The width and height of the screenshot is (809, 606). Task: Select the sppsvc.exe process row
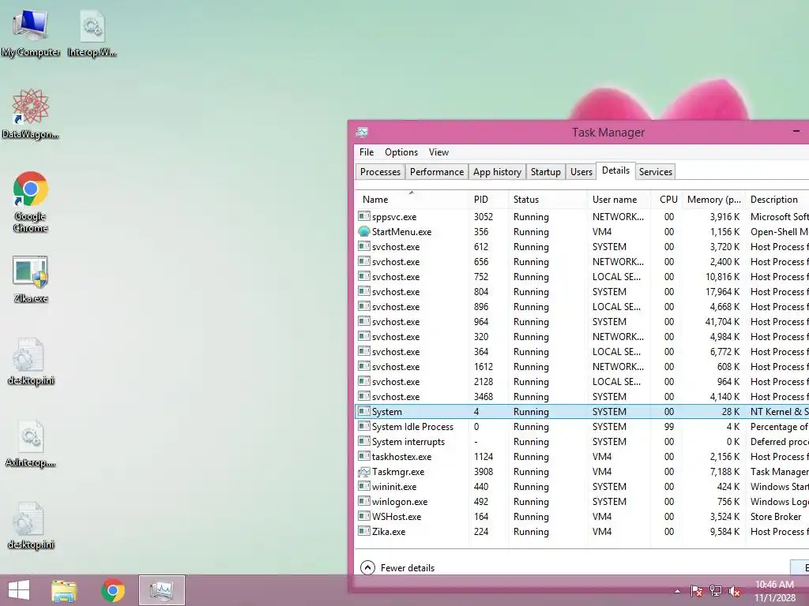(582, 217)
